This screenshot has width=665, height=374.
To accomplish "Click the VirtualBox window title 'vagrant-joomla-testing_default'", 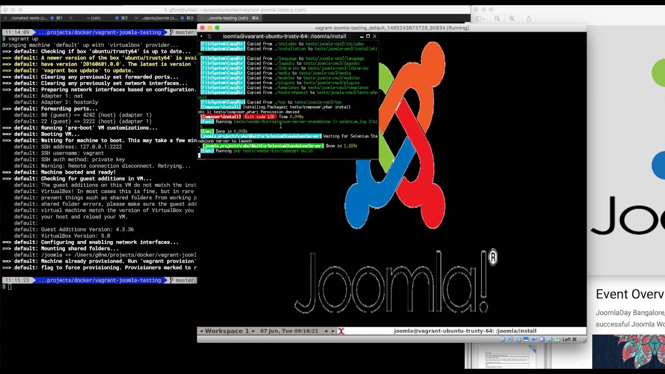I will tap(392, 28).
